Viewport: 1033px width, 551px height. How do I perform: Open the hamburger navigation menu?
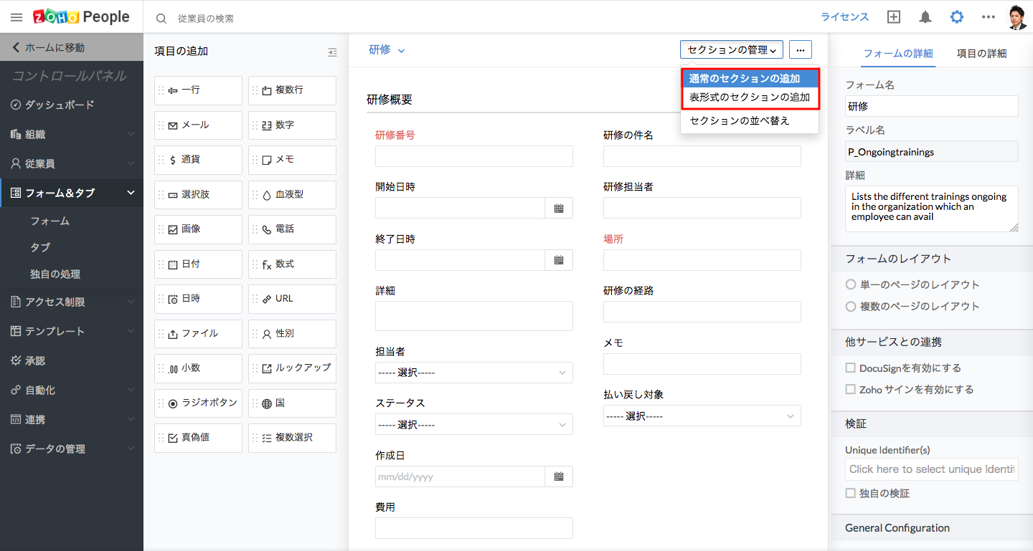pos(16,17)
